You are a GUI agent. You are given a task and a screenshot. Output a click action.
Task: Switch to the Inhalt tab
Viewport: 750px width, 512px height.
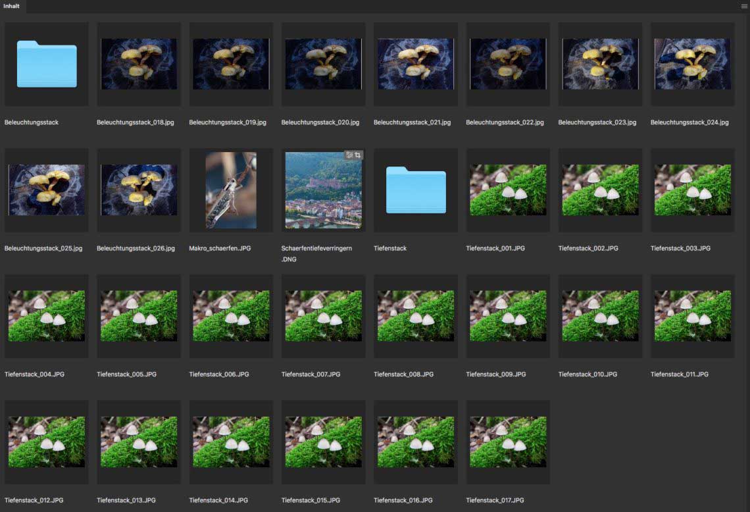[x=11, y=6]
